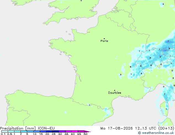The width and height of the screenshot is (175, 135).
Task: Click the '(00+13)' forecast offset text
Action: (x=166, y=128)
